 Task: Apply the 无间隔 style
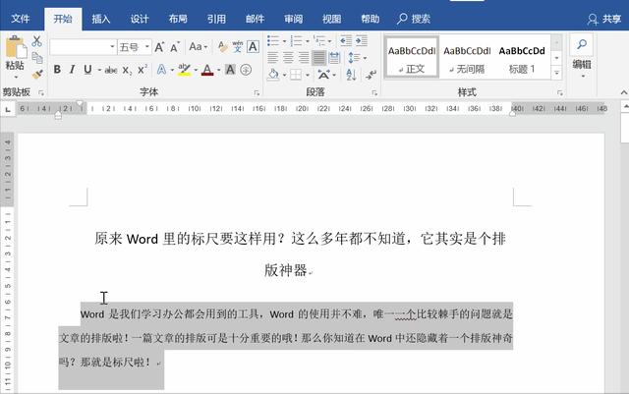[x=467, y=57]
